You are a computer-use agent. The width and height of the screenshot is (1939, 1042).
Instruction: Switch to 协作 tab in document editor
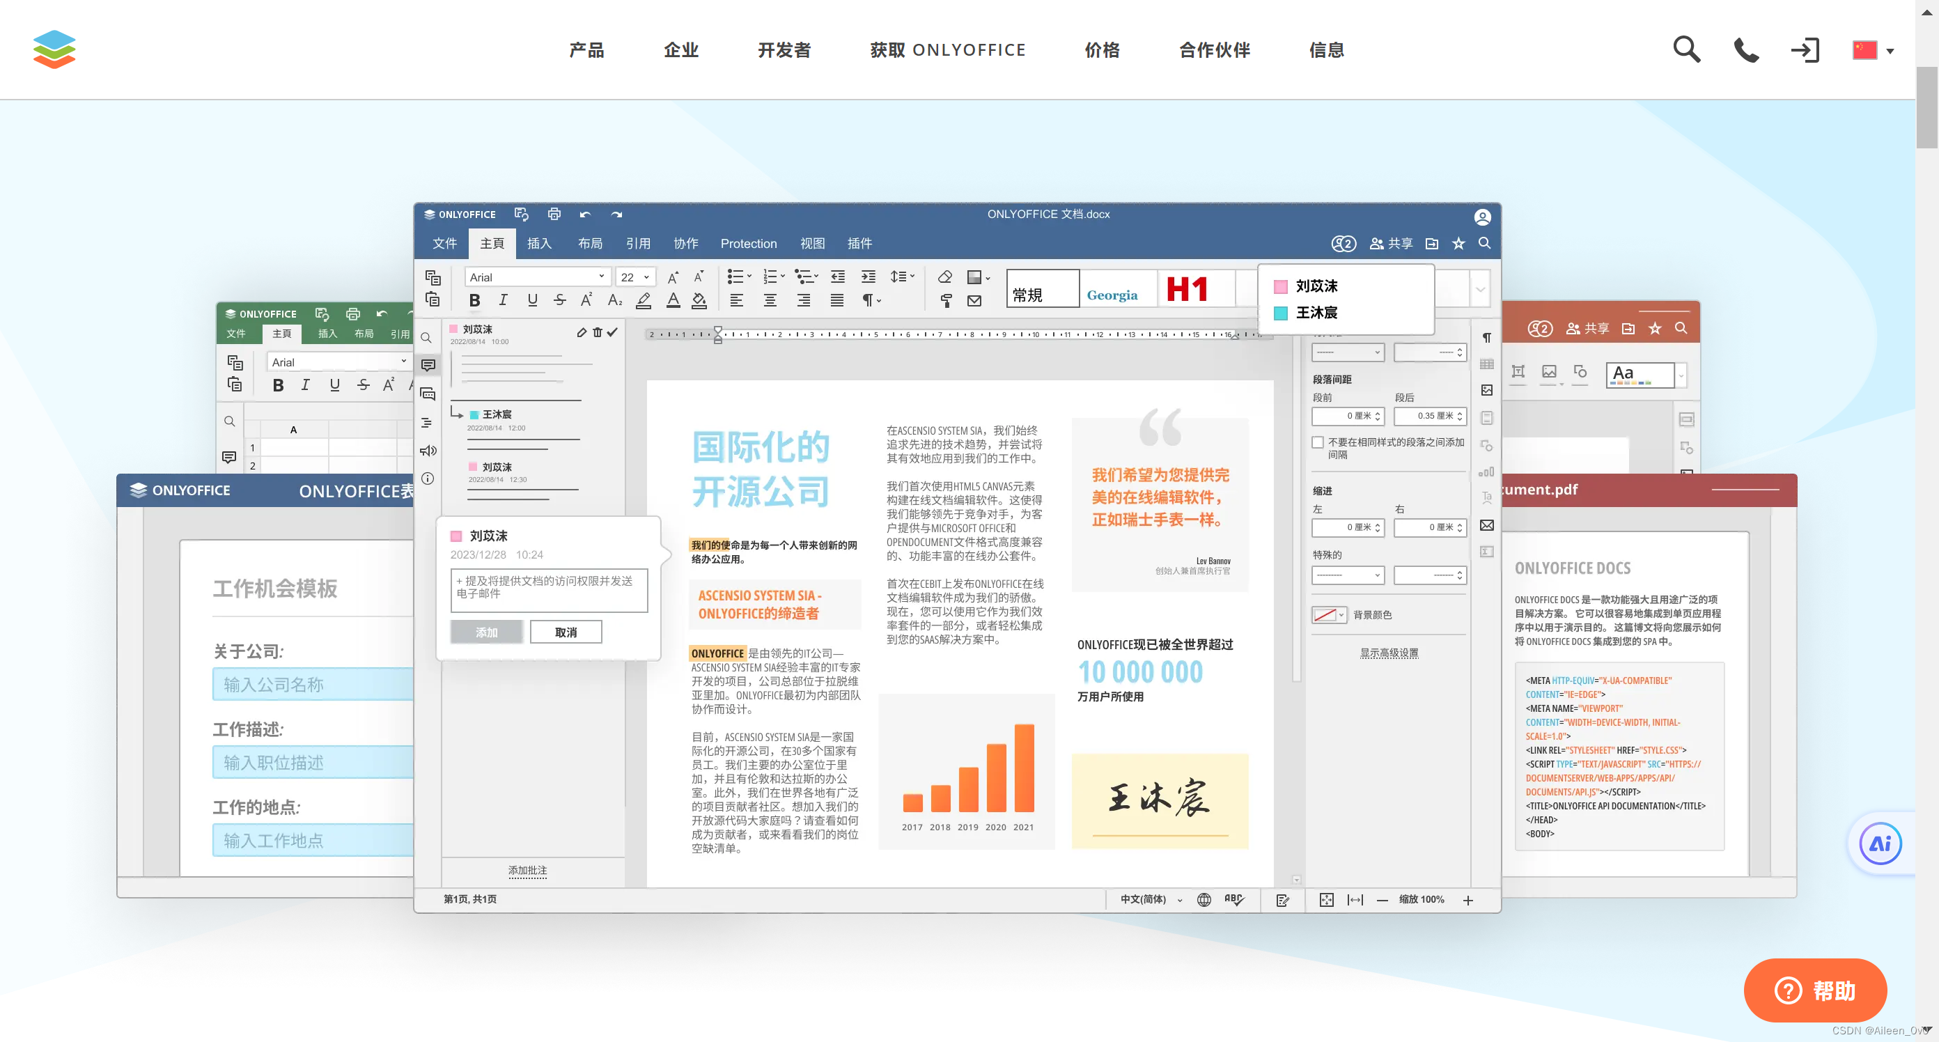coord(686,243)
